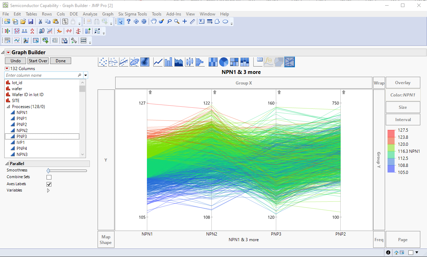427x257 pixels.
Task: Select the Pie chart element
Action: (223, 62)
